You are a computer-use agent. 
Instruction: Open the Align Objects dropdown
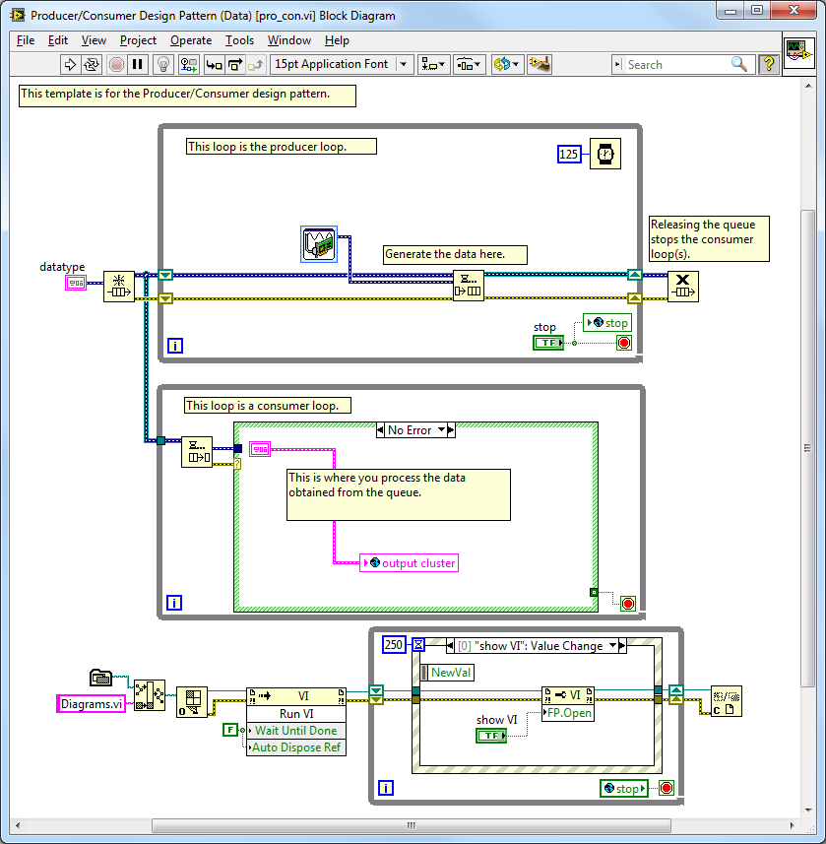tap(434, 65)
